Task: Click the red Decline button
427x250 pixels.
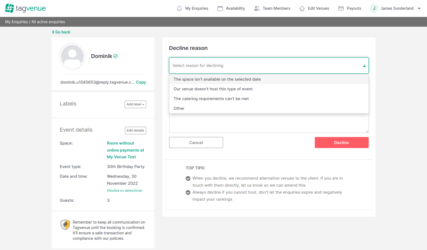Action: click(341, 142)
